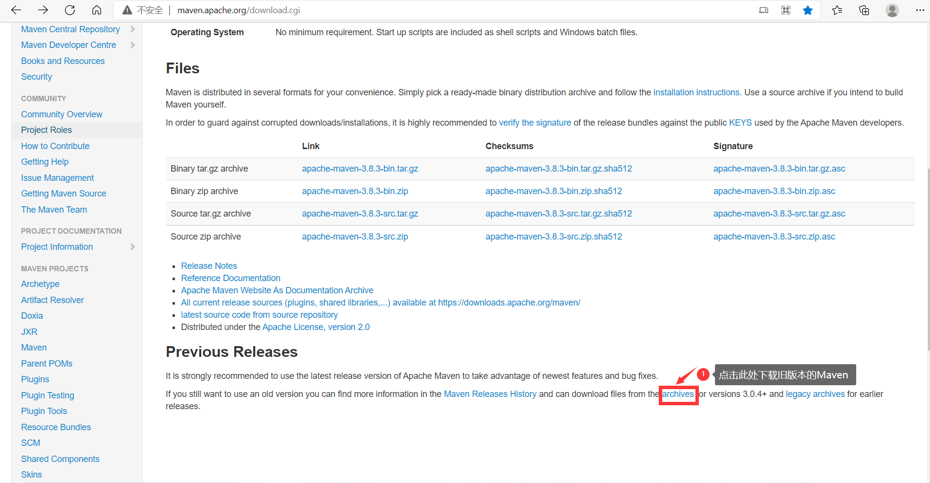
Task: Open the Skins sidebar link
Action: (x=31, y=475)
